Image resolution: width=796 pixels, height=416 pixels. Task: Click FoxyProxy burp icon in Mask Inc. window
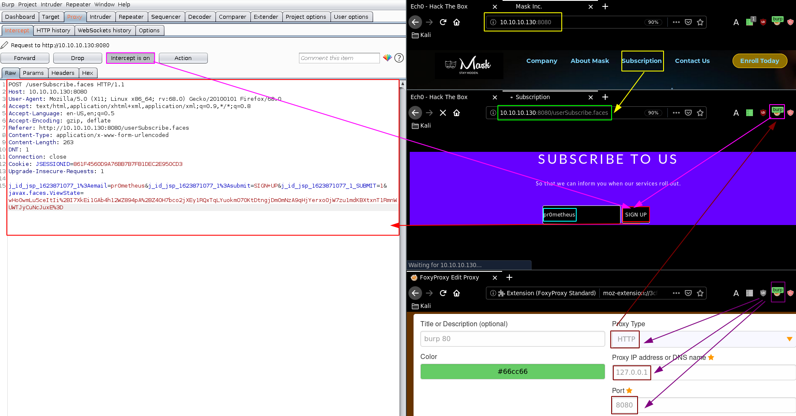778,21
